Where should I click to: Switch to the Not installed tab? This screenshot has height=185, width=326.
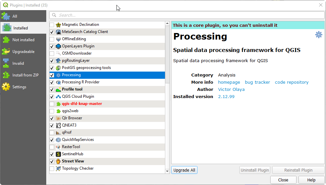23,40
